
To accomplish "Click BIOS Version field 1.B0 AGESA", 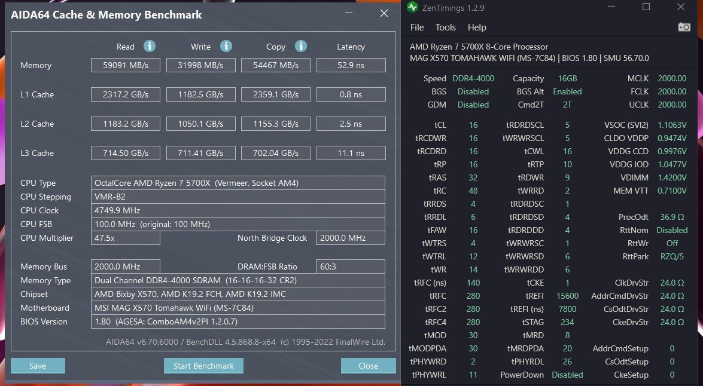I will click(x=238, y=321).
